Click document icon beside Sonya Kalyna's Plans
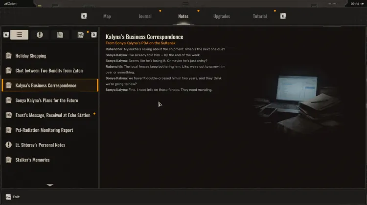The width and height of the screenshot is (367, 205). (9, 101)
